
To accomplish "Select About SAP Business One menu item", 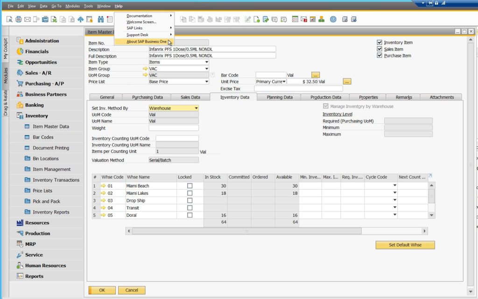I will click(x=146, y=42).
